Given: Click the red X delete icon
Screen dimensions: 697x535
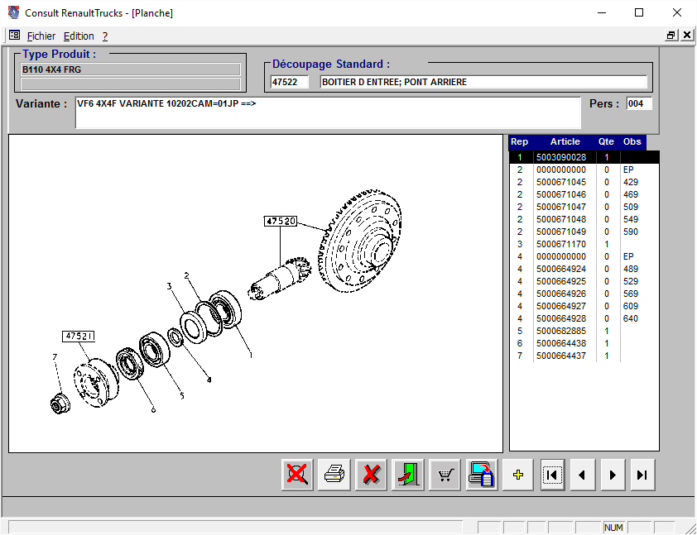Looking at the screenshot, I should (372, 475).
